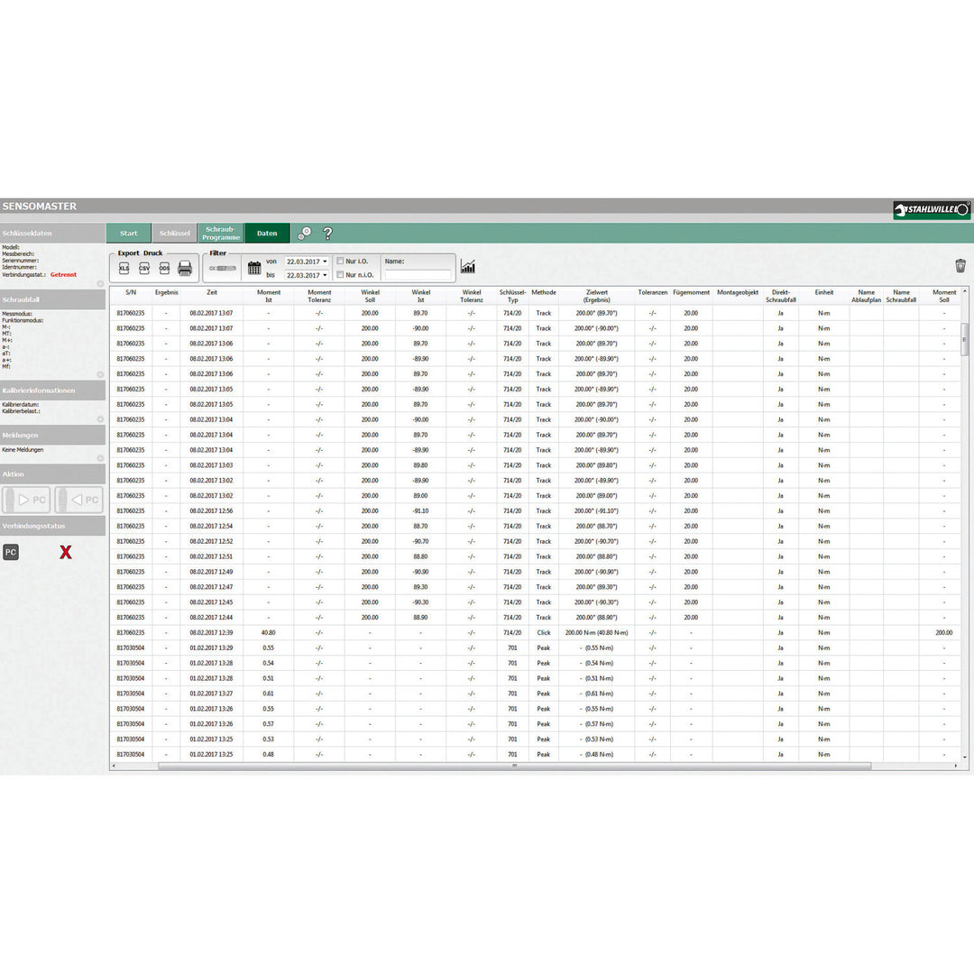Select the Daten tab

point(267,234)
